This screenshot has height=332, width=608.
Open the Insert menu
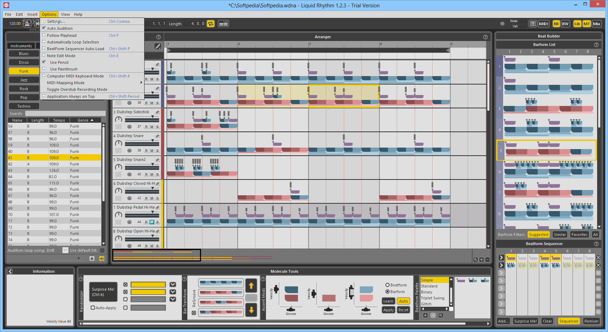coord(32,14)
